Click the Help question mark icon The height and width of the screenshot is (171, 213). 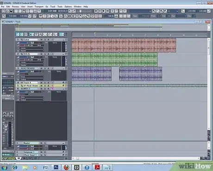[x=39, y=11]
